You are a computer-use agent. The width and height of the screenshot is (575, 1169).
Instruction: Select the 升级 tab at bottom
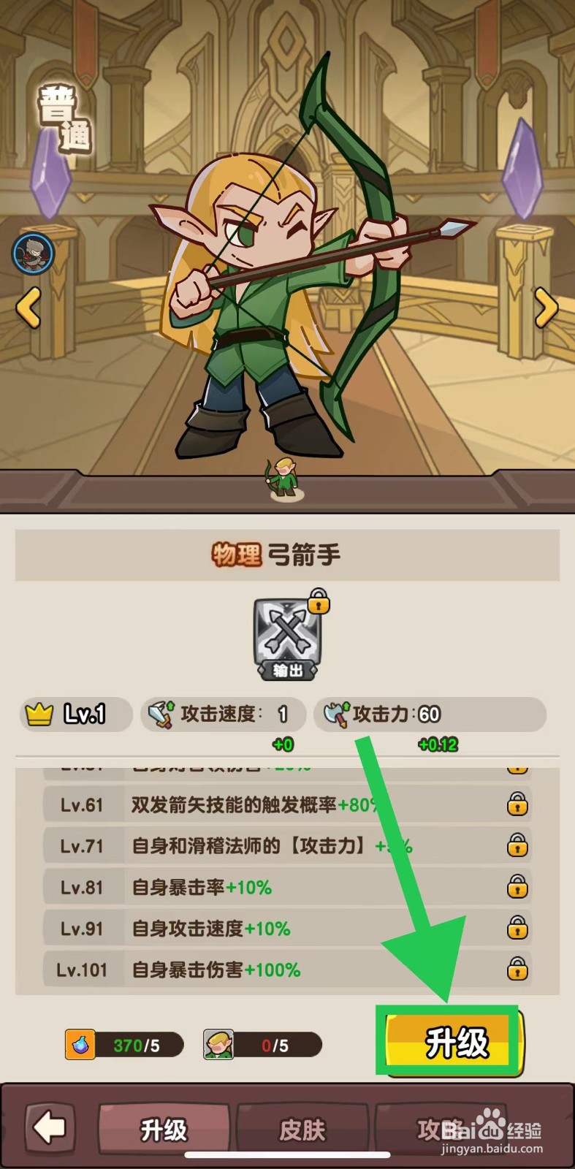coord(164,1130)
